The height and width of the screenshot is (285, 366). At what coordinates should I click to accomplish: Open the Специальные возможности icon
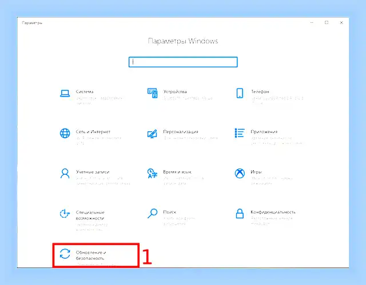(65, 214)
